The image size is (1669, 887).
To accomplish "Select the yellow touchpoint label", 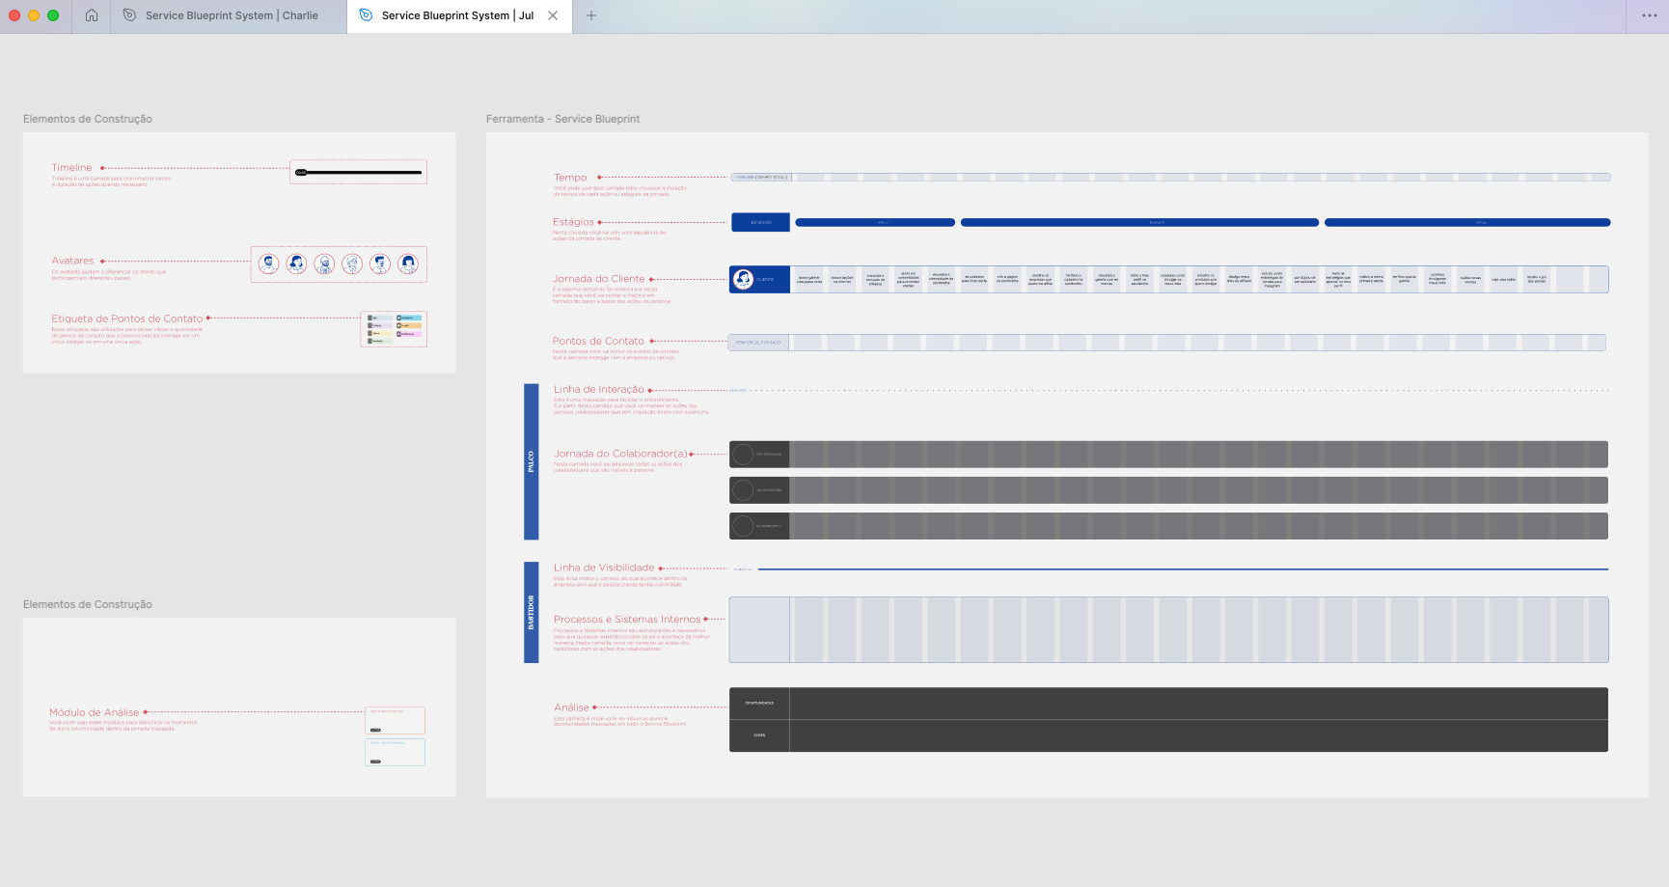I will click(x=380, y=333).
